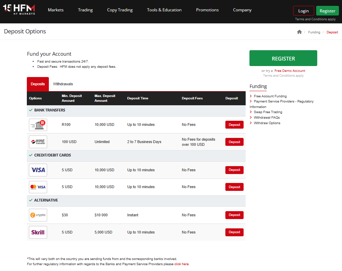Click the Wire transfer logo
The width and height of the screenshot is (342, 271).
point(38,142)
